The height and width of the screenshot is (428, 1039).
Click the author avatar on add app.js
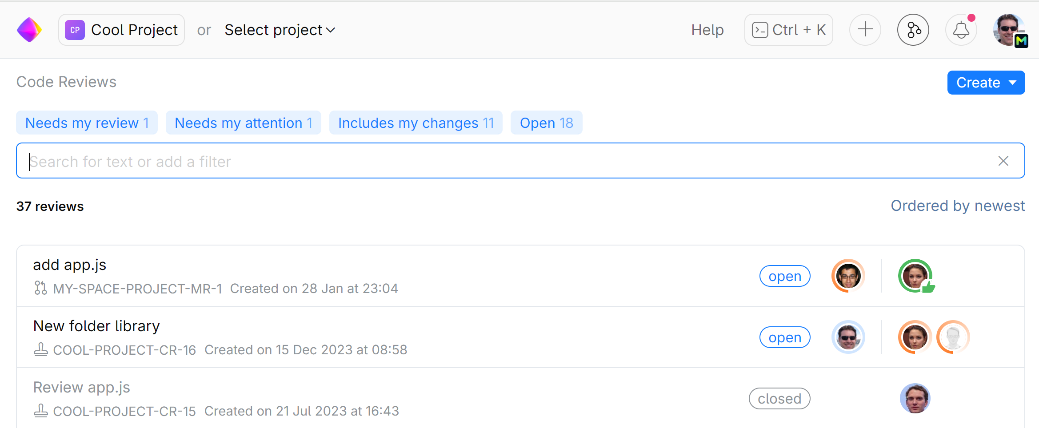coord(848,276)
